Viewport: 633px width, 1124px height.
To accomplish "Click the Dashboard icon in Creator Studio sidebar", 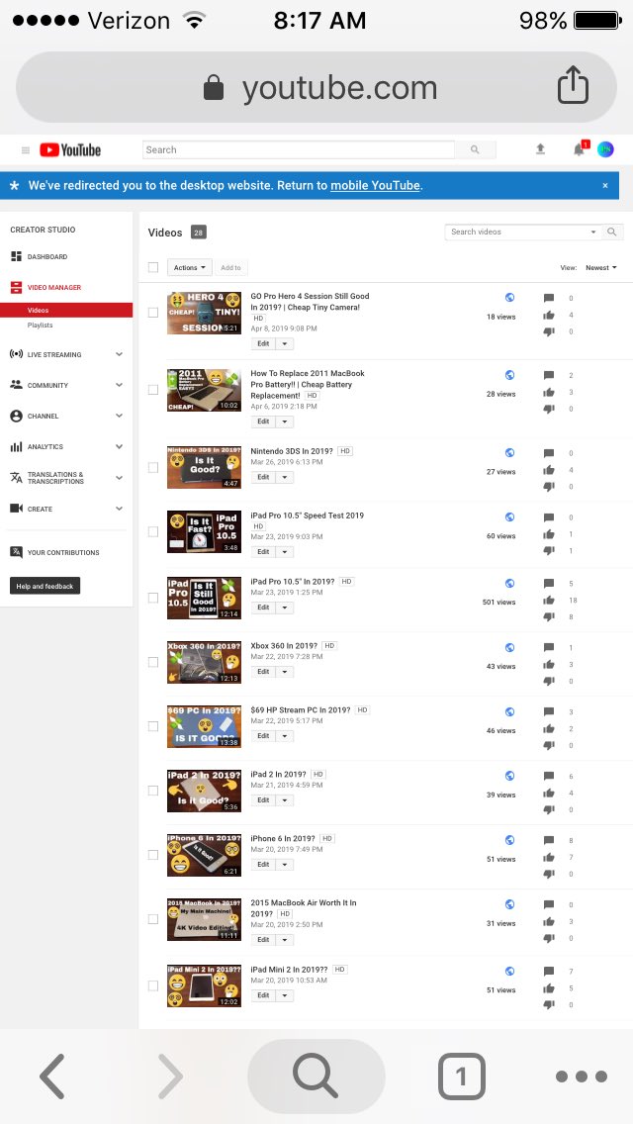I will point(16,256).
